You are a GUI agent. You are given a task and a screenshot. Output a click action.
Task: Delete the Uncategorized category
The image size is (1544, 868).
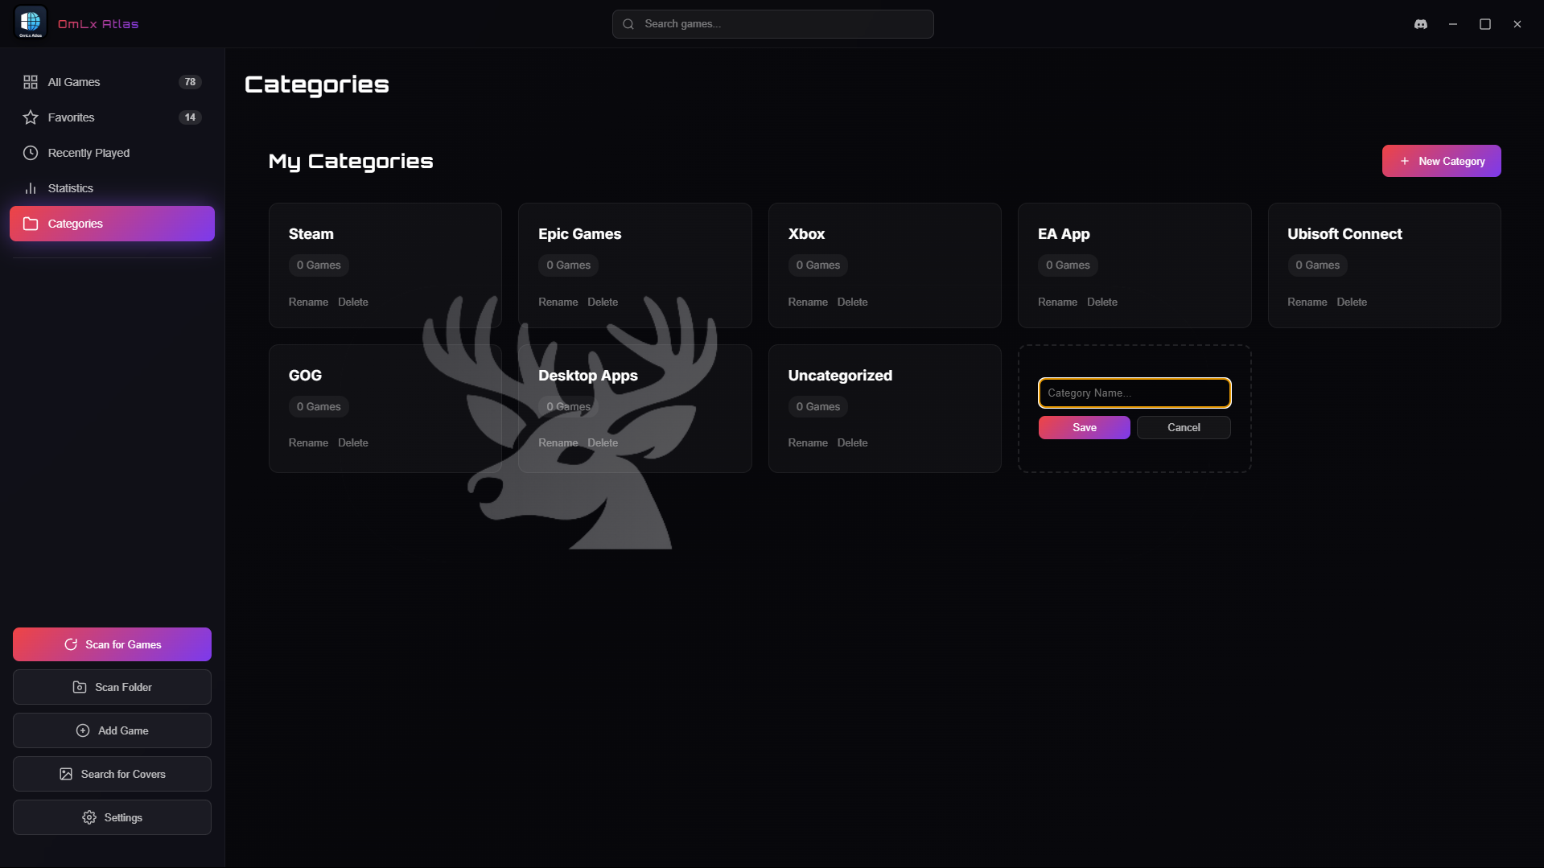852,442
